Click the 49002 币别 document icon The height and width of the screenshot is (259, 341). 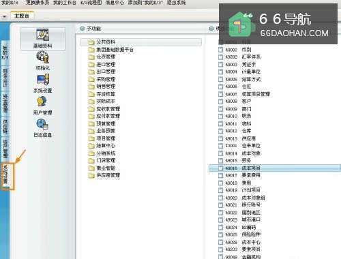[x=220, y=50]
